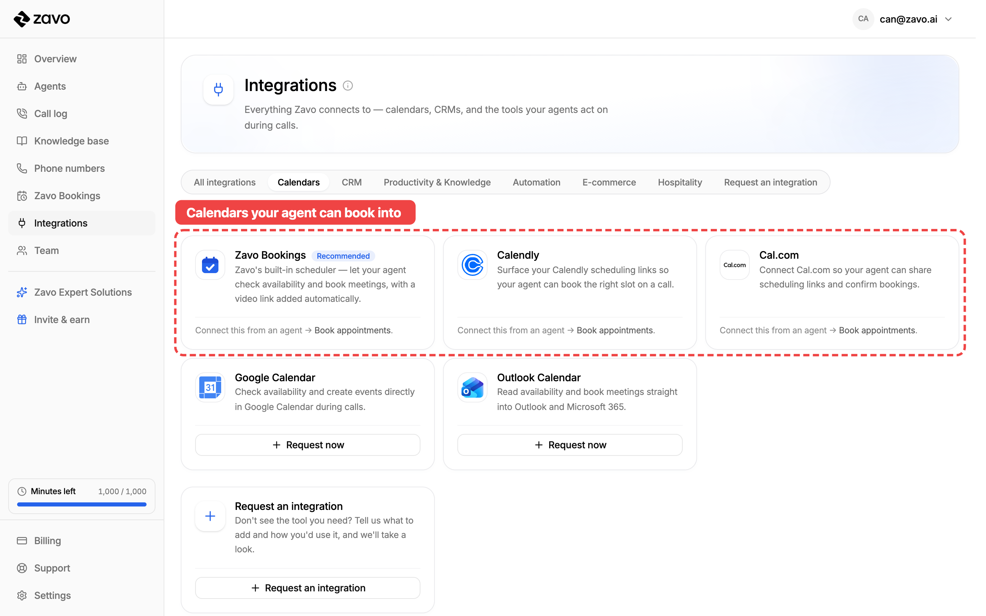Click the Cal.com card title
986x616 pixels.
779,255
